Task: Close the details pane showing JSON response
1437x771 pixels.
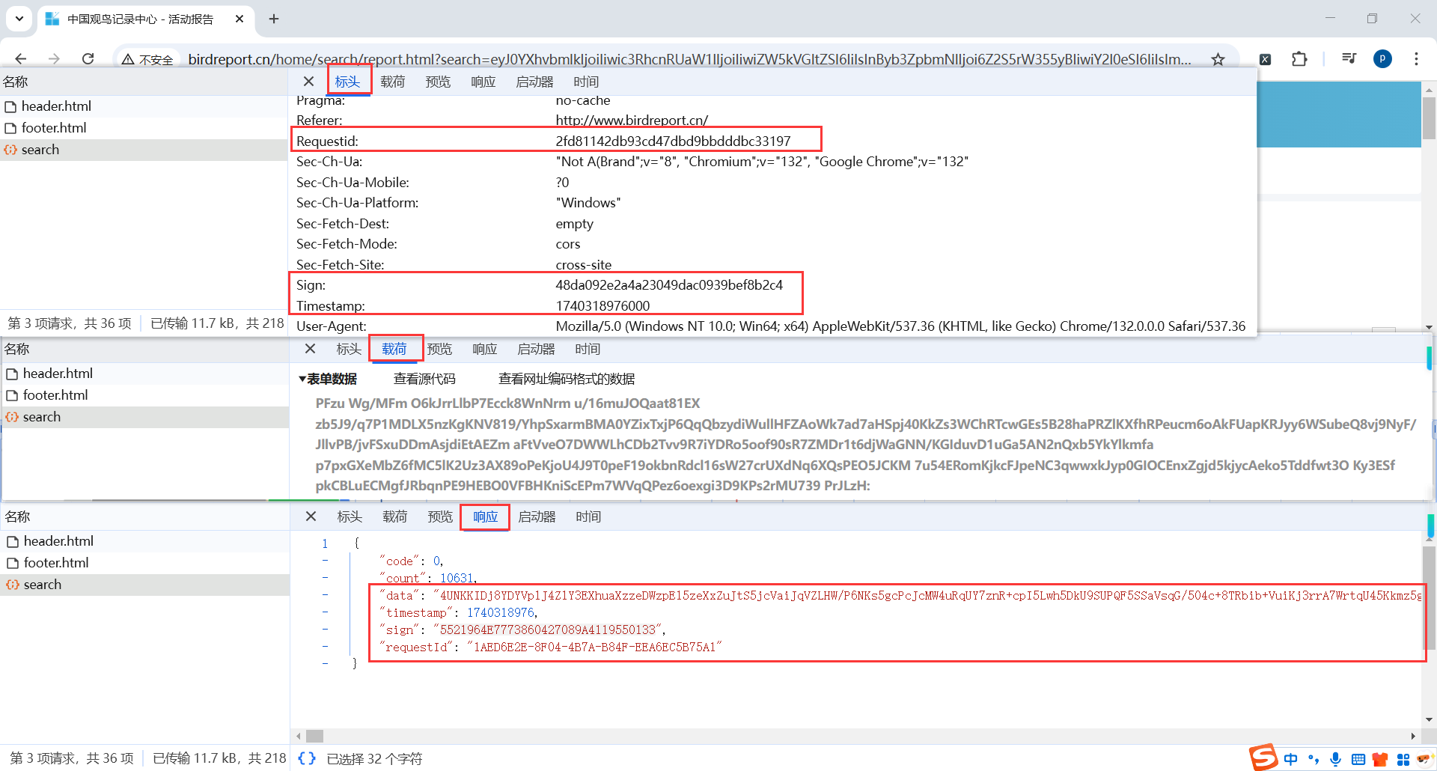Action: (311, 516)
